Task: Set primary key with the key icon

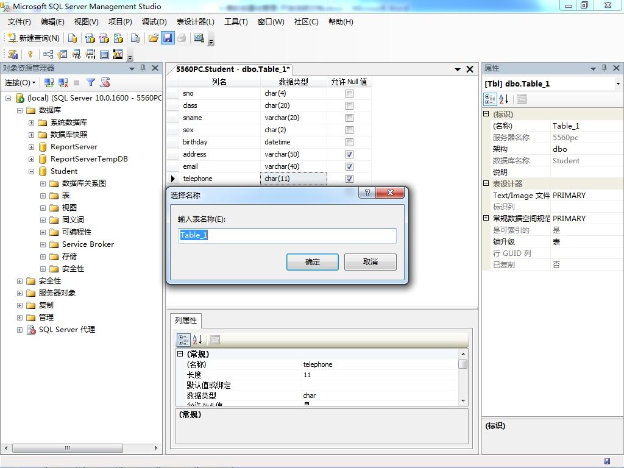Action: coord(30,54)
